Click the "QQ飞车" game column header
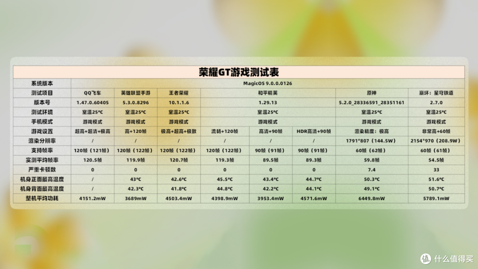This screenshot has height=269, width=478. pos(93,93)
